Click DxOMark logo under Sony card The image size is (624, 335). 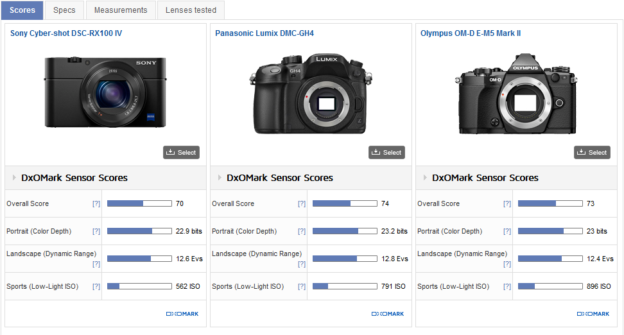182,314
